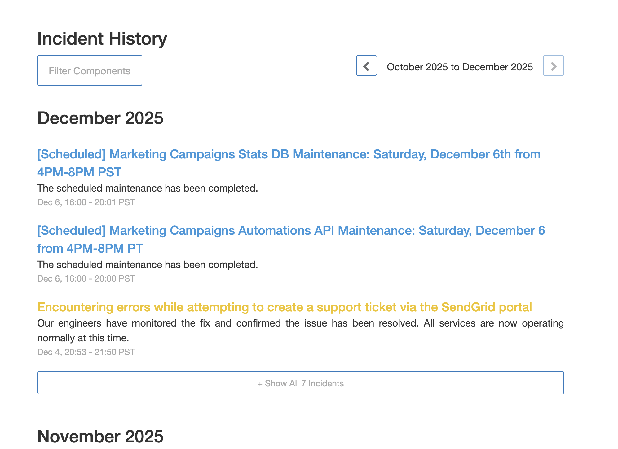This screenshot has height=449, width=618.
Task: Click the normally at this time text
Action: [x=83, y=338]
